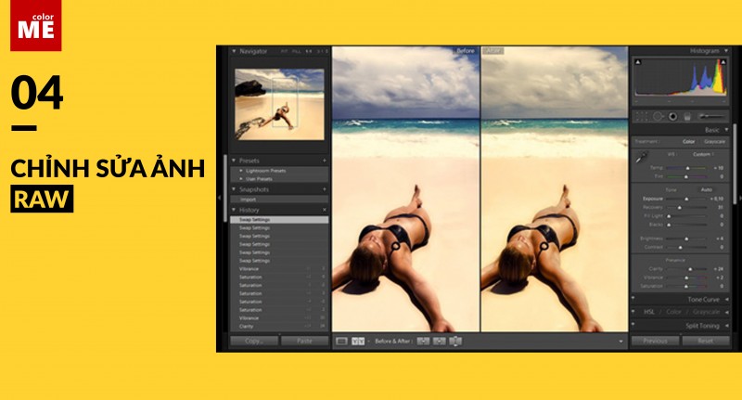Open the Split Toning panel
Screen dimensions: 742x400
(705, 326)
